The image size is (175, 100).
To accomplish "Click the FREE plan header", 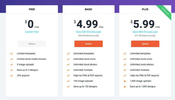I will coord(32,9).
